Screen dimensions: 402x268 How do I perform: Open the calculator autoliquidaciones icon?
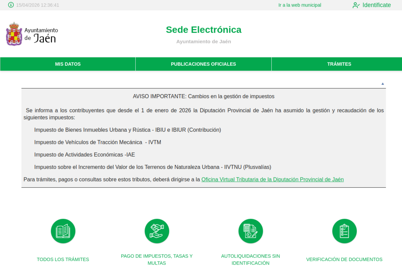coord(251,231)
